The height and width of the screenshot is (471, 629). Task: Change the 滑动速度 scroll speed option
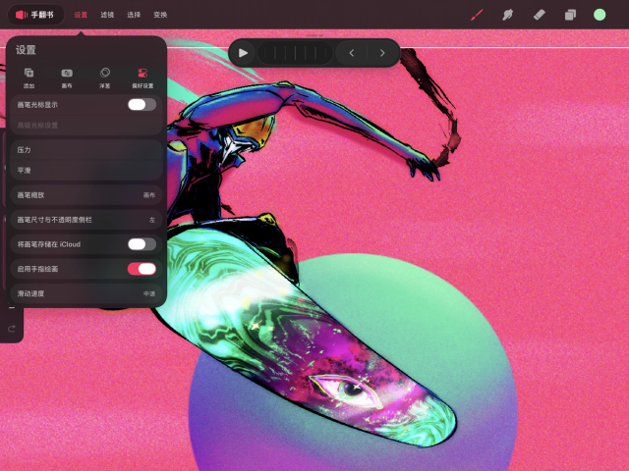86,293
